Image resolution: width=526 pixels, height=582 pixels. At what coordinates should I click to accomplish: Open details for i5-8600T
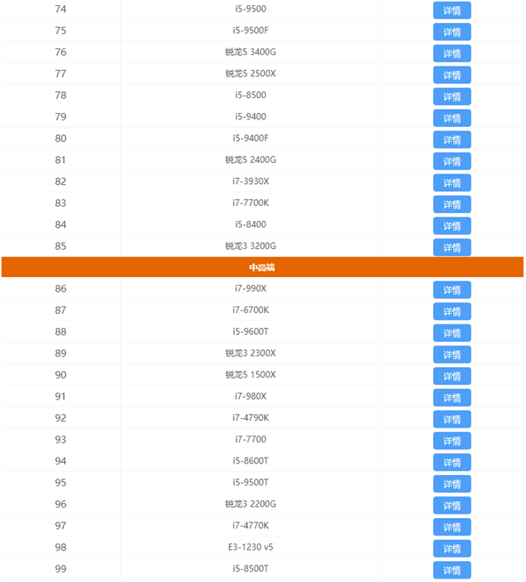(451, 462)
